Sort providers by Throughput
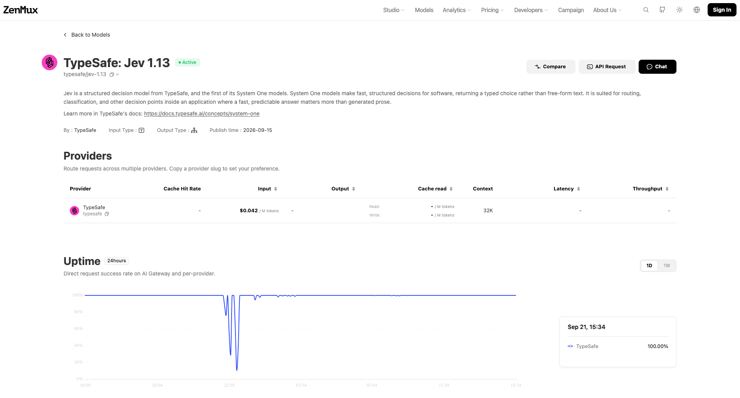 [x=667, y=189]
